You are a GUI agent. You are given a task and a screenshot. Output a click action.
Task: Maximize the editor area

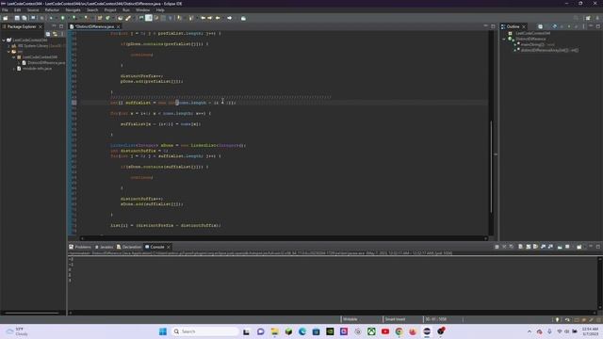pyautogui.click(x=493, y=26)
